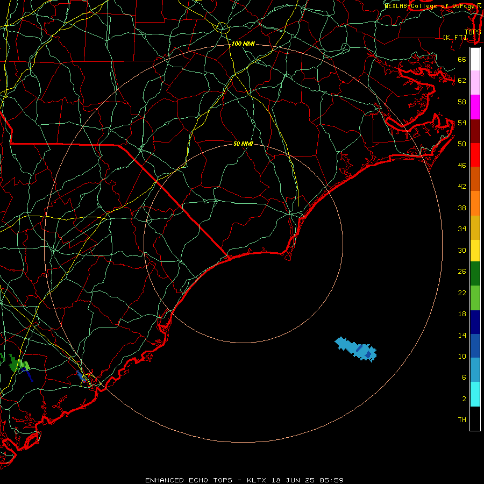Select the dark orange legend swatch
The height and width of the screenshot is (484, 484).
click(475, 179)
